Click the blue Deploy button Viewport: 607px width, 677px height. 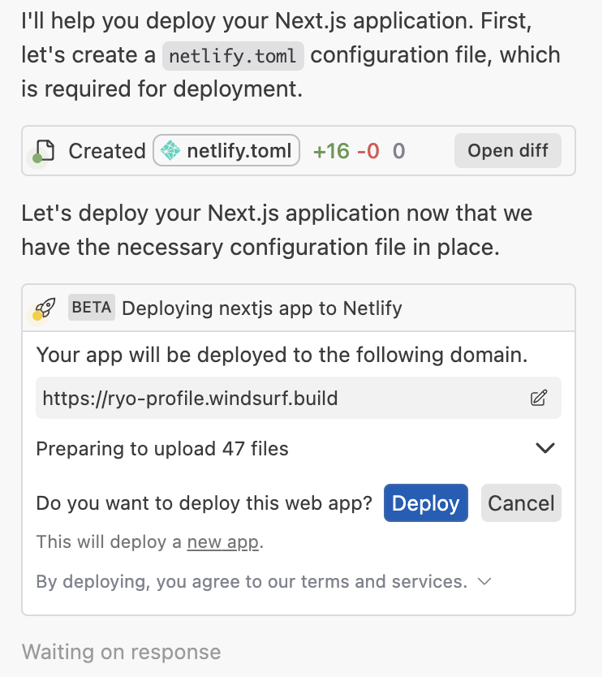pos(426,503)
